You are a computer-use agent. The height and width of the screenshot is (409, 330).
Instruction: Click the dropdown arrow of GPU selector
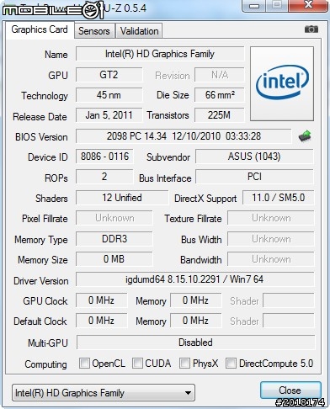[x=188, y=393]
